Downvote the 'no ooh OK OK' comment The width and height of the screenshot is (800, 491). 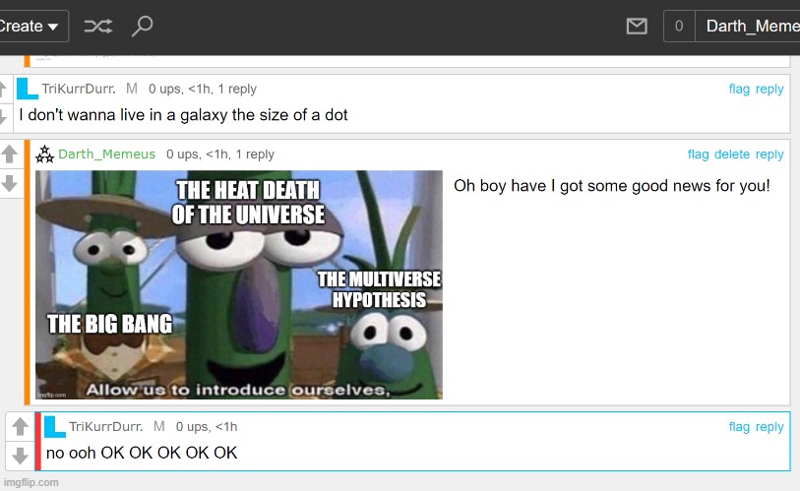[x=21, y=456]
